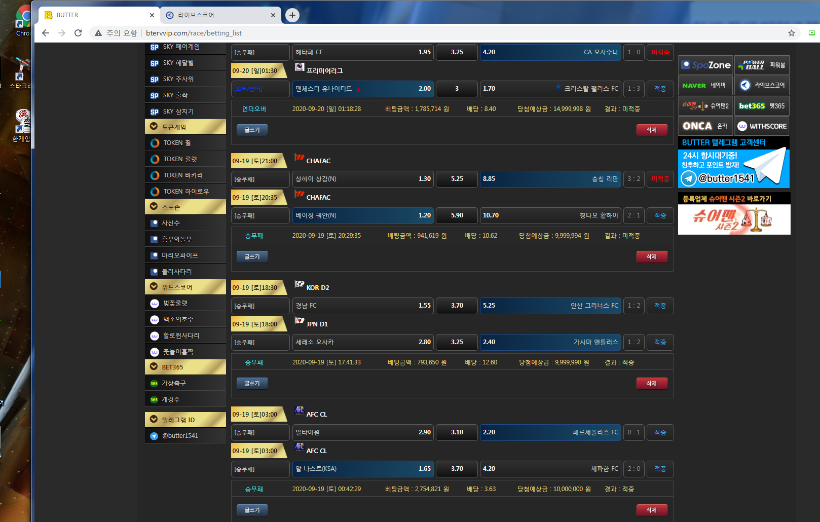Click the browser reload icon
The width and height of the screenshot is (820, 522).
coord(78,33)
